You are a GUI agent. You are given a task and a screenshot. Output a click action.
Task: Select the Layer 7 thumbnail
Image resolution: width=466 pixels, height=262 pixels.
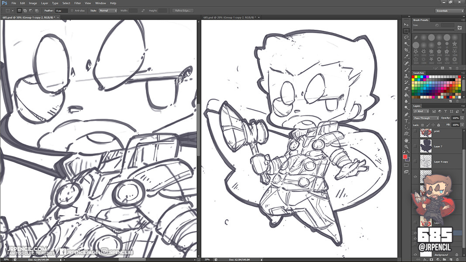coord(425,146)
